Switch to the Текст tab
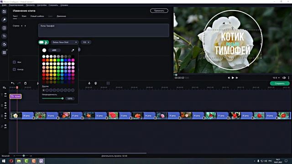This screenshot has width=292, height=164. pyautogui.click(x=15, y=16)
